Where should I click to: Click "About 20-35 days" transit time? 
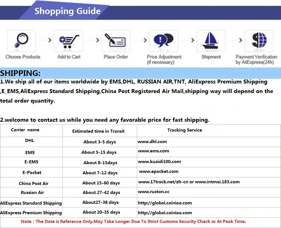pos(101,212)
